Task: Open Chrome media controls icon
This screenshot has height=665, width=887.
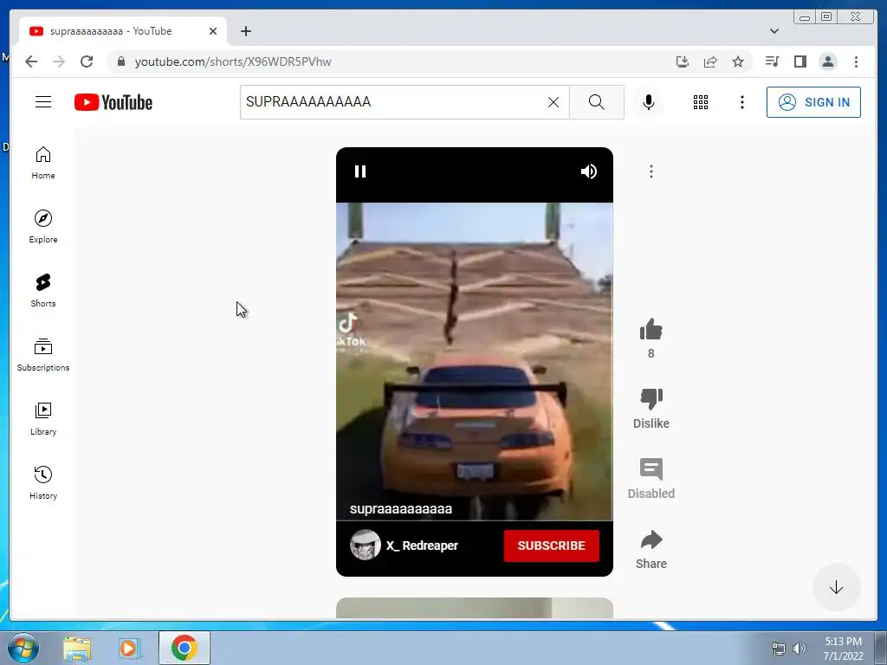Action: pos(772,61)
